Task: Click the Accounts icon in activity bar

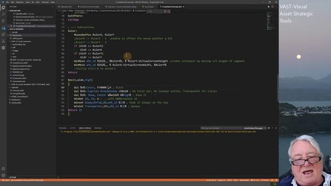Action: 3,169
